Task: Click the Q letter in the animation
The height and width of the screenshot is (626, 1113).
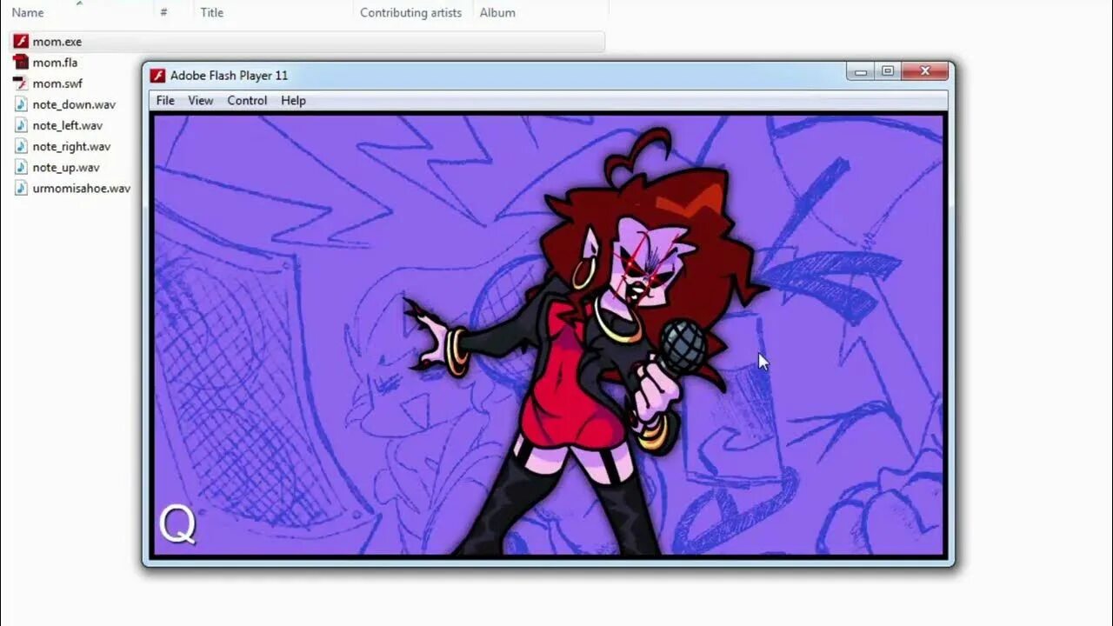Action: pos(177,525)
